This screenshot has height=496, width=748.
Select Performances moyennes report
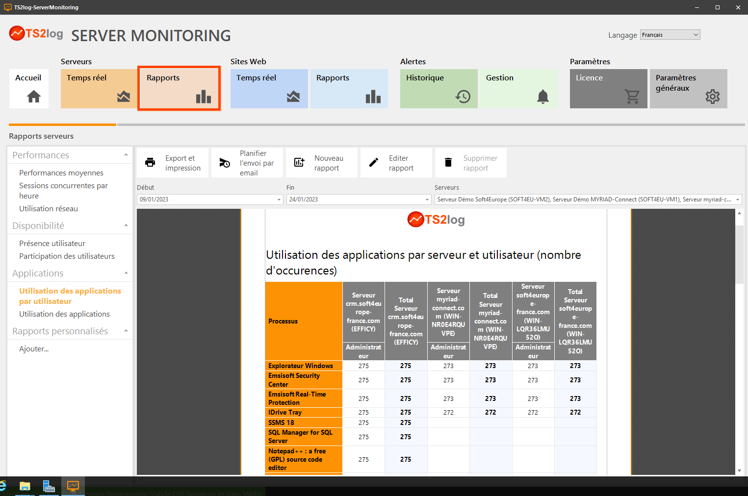click(61, 173)
